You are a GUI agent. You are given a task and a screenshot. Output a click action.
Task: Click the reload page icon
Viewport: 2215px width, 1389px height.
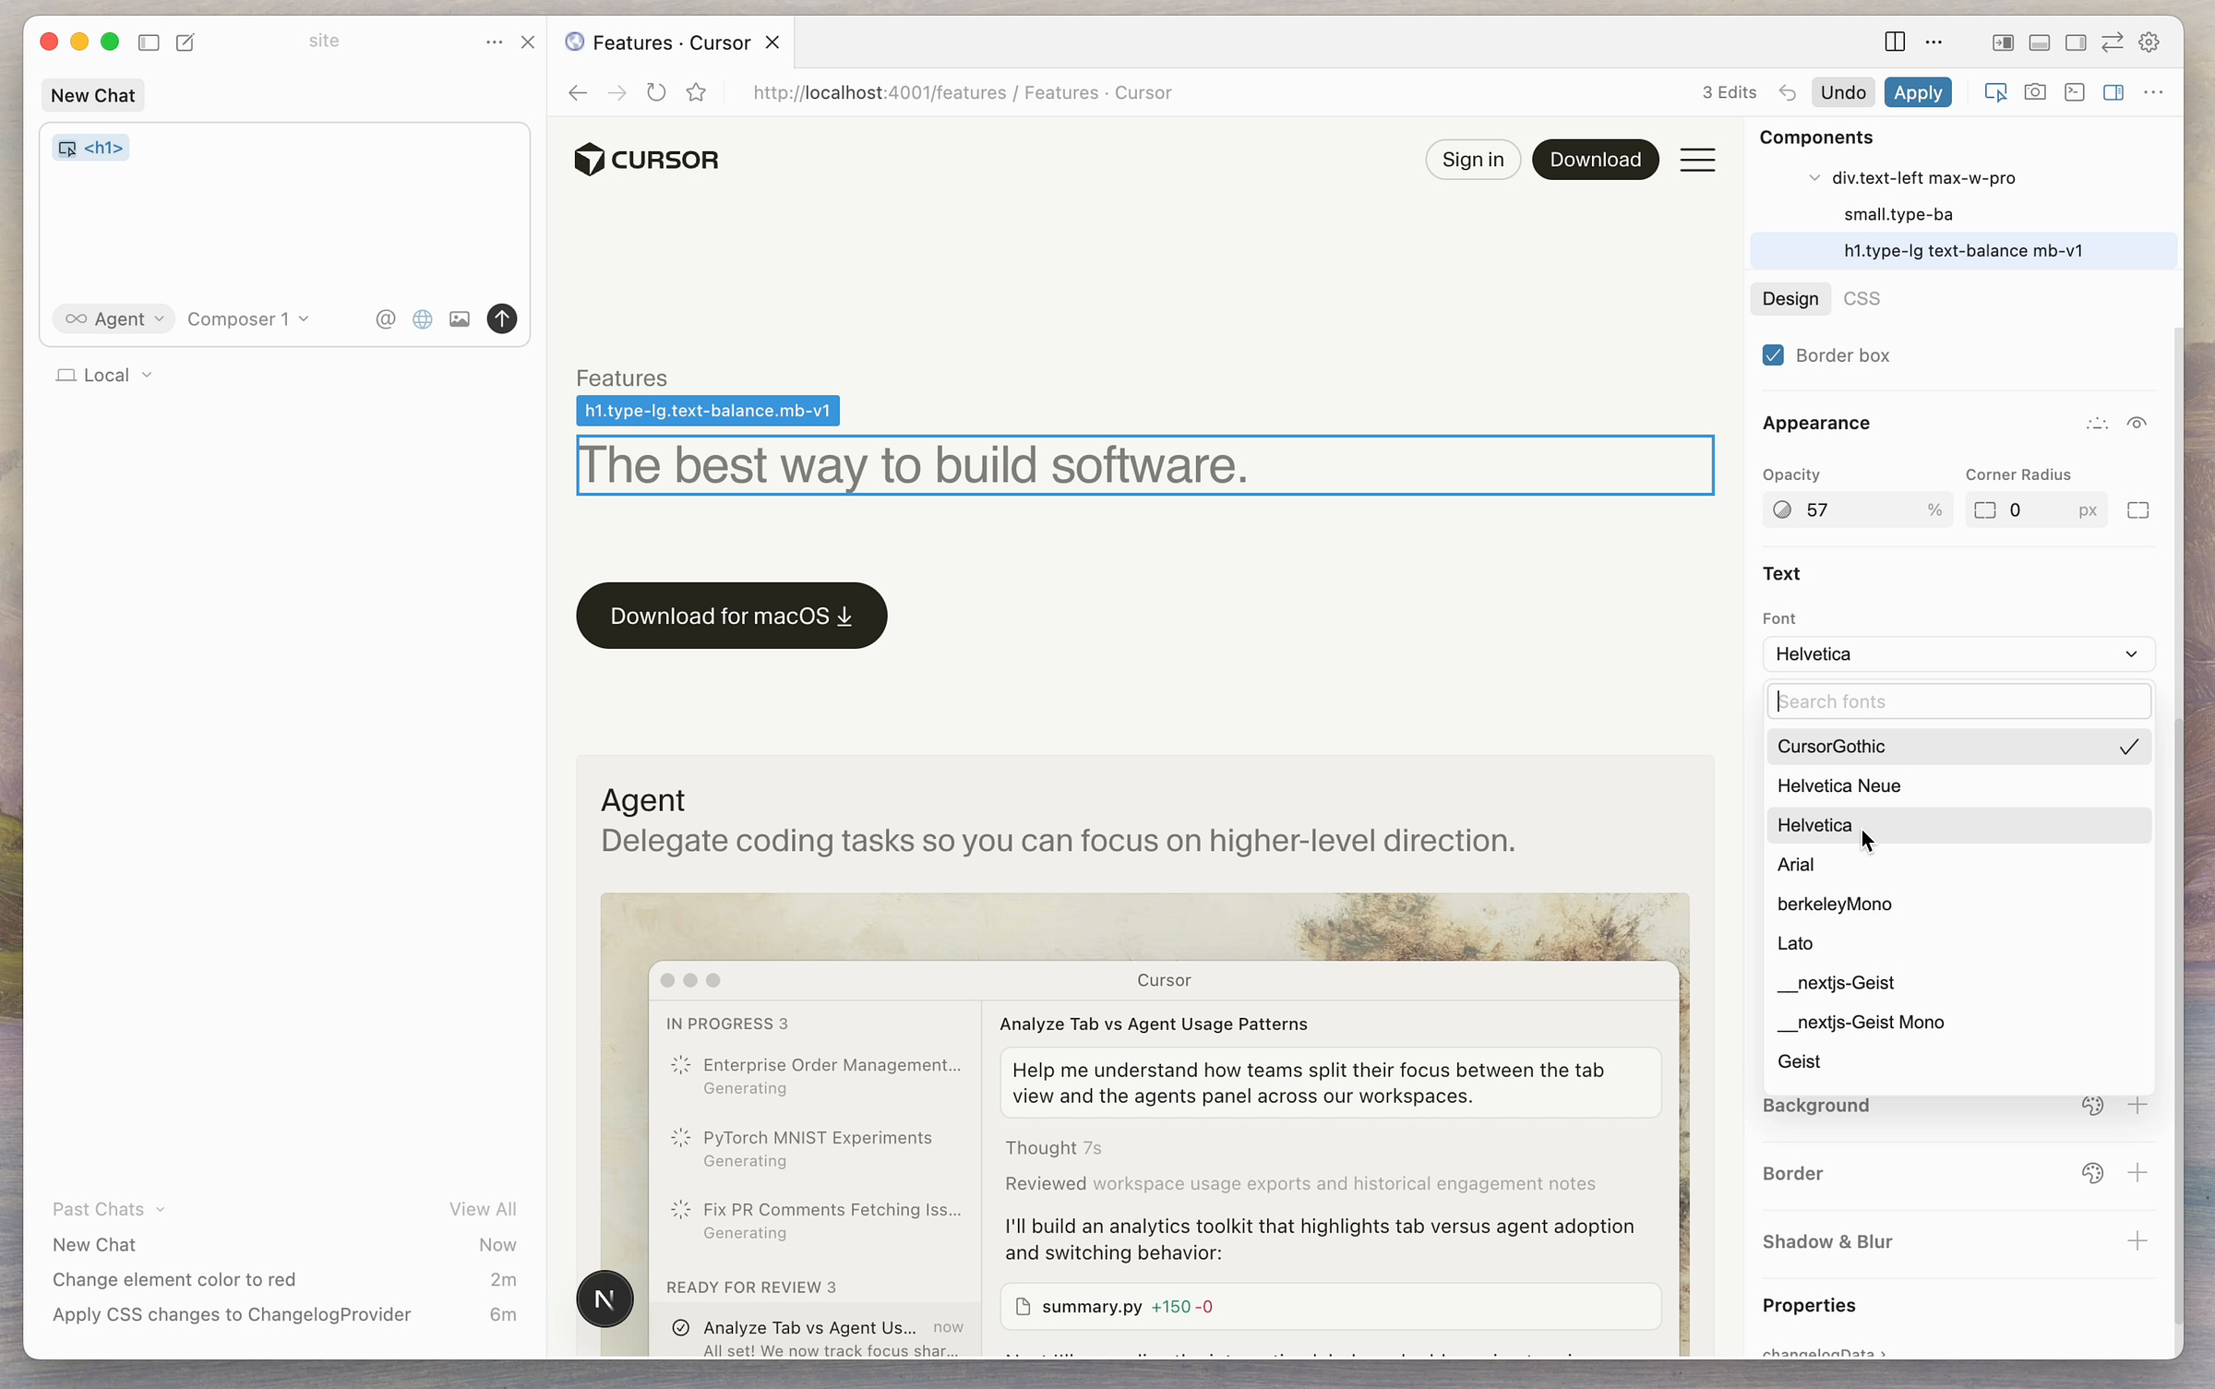pyautogui.click(x=656, y=92)
